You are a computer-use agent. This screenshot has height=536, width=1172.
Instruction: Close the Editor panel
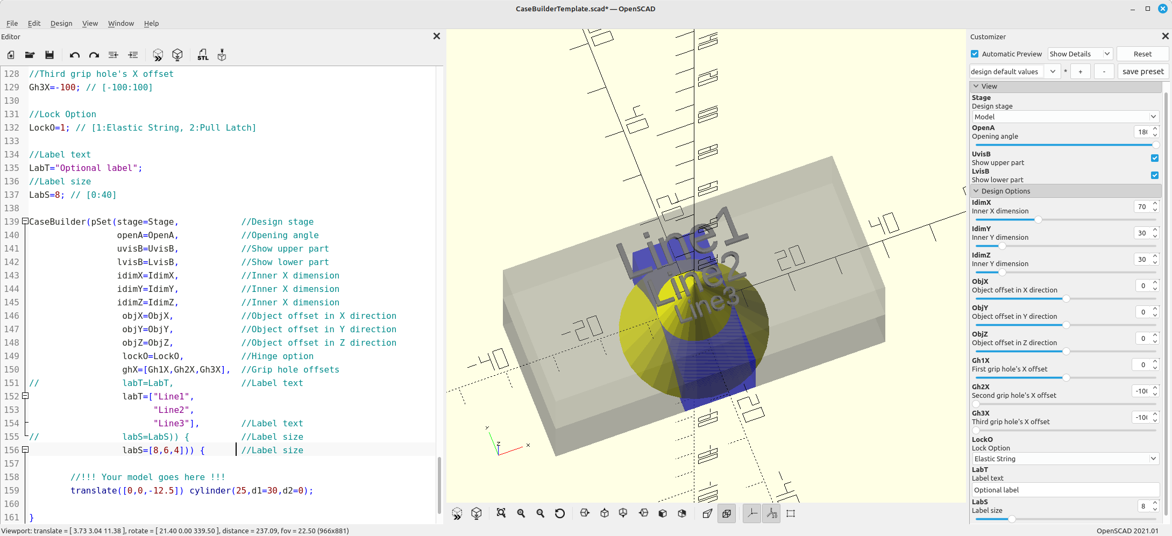coord(437,36)
